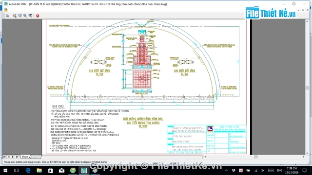The image size is (312, 175).
Task: Select the realtime Zoom tool
Action: point(19,16)
